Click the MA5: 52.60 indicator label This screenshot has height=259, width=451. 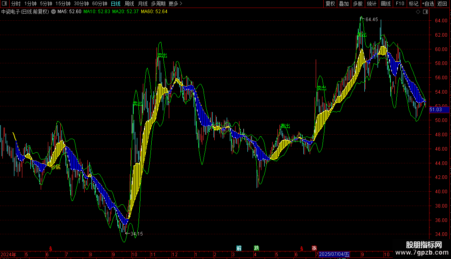tap(69, 12)
